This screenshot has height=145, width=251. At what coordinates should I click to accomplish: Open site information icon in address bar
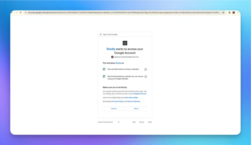coord(26,12)
